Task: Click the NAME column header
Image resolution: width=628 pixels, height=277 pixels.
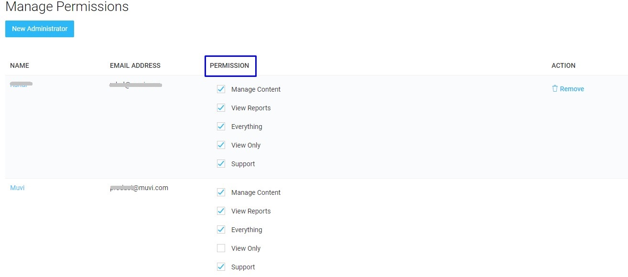Action: (20, 65)
